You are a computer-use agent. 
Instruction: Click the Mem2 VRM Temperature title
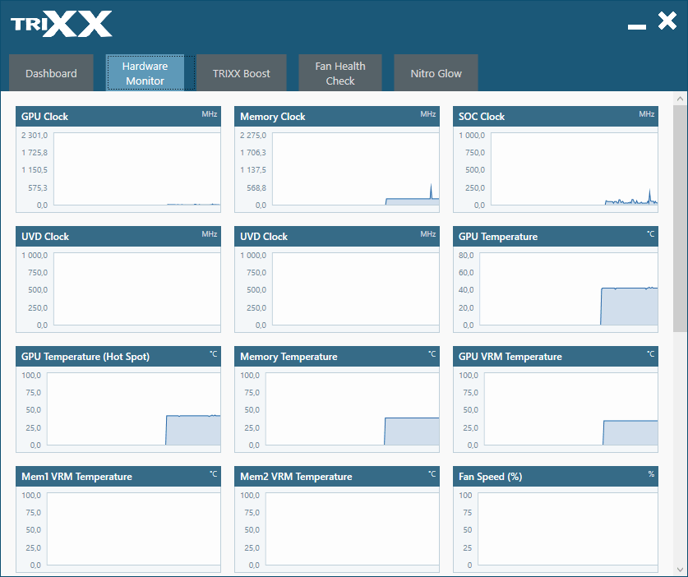click(x=296, y=477)
